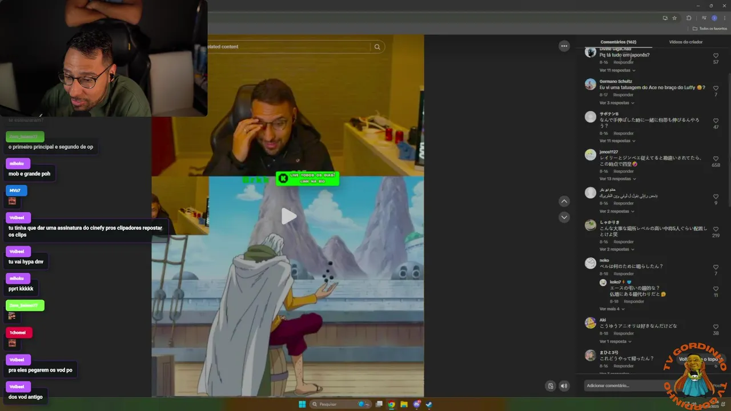Open Chrome media control icon

click(704, 18)
